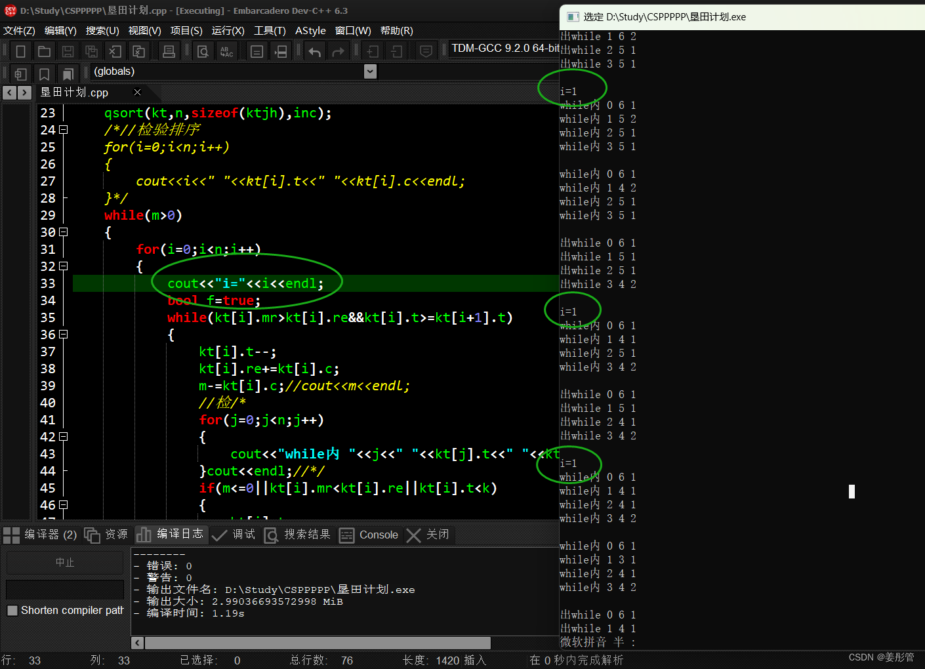Collapse the code fold at line 36
Screen dimensions: 925x669
pos(64,334)
